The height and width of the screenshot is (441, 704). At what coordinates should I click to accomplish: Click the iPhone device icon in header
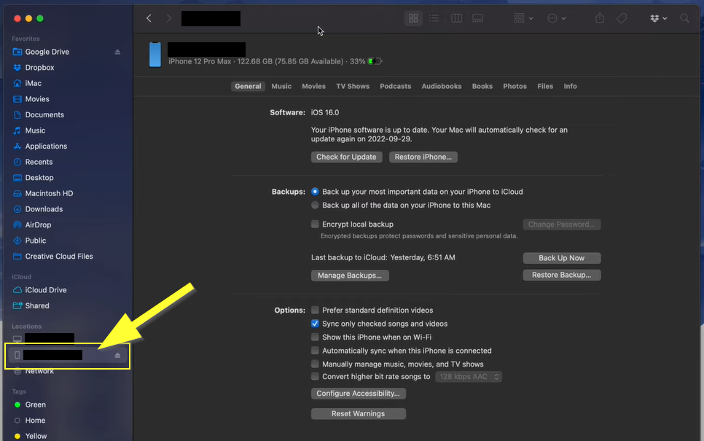(155, 55)
